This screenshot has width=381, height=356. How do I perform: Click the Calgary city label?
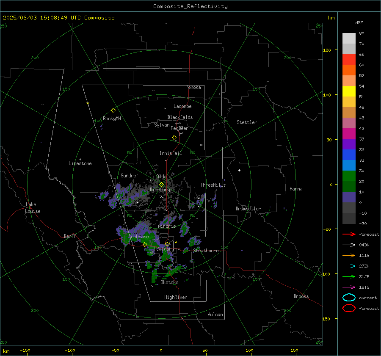coord(165,249)
